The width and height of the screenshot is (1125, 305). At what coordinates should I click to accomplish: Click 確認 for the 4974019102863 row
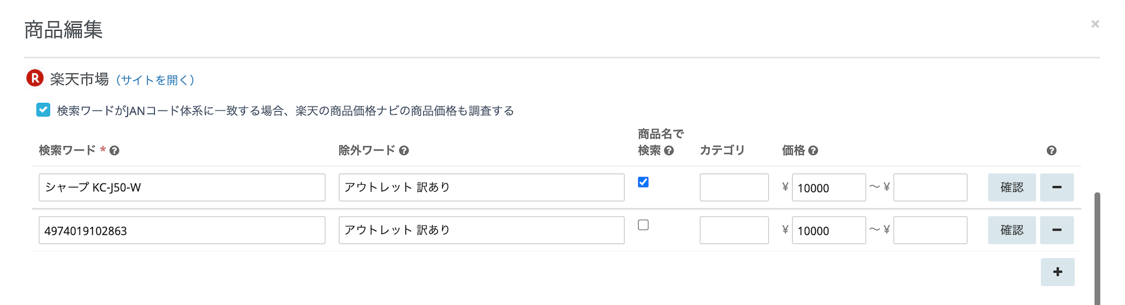[1011, 230]
